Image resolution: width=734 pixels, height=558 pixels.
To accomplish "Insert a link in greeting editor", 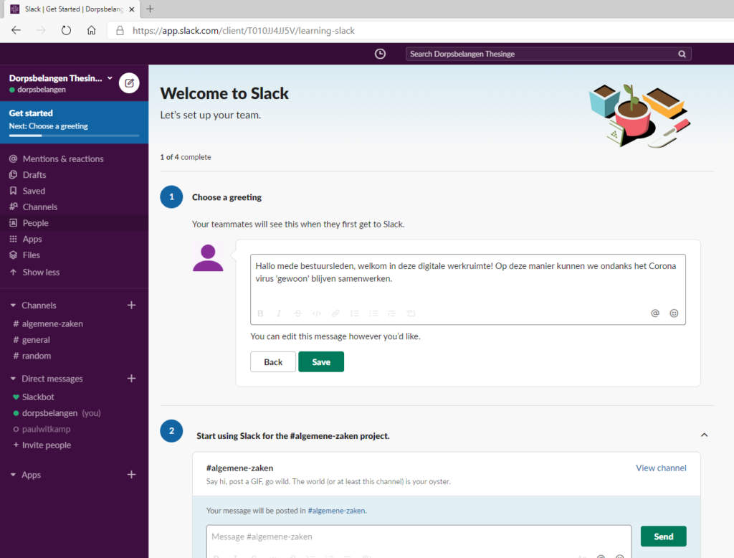I will (x=335, y=313).
